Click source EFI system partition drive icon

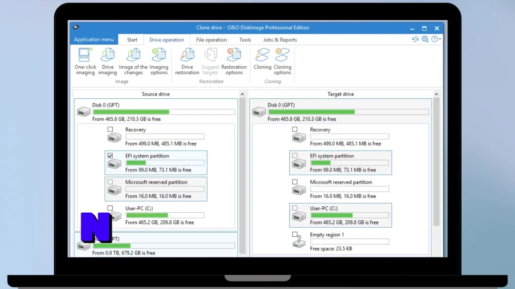pyautogui.click(x=114, y=164)
